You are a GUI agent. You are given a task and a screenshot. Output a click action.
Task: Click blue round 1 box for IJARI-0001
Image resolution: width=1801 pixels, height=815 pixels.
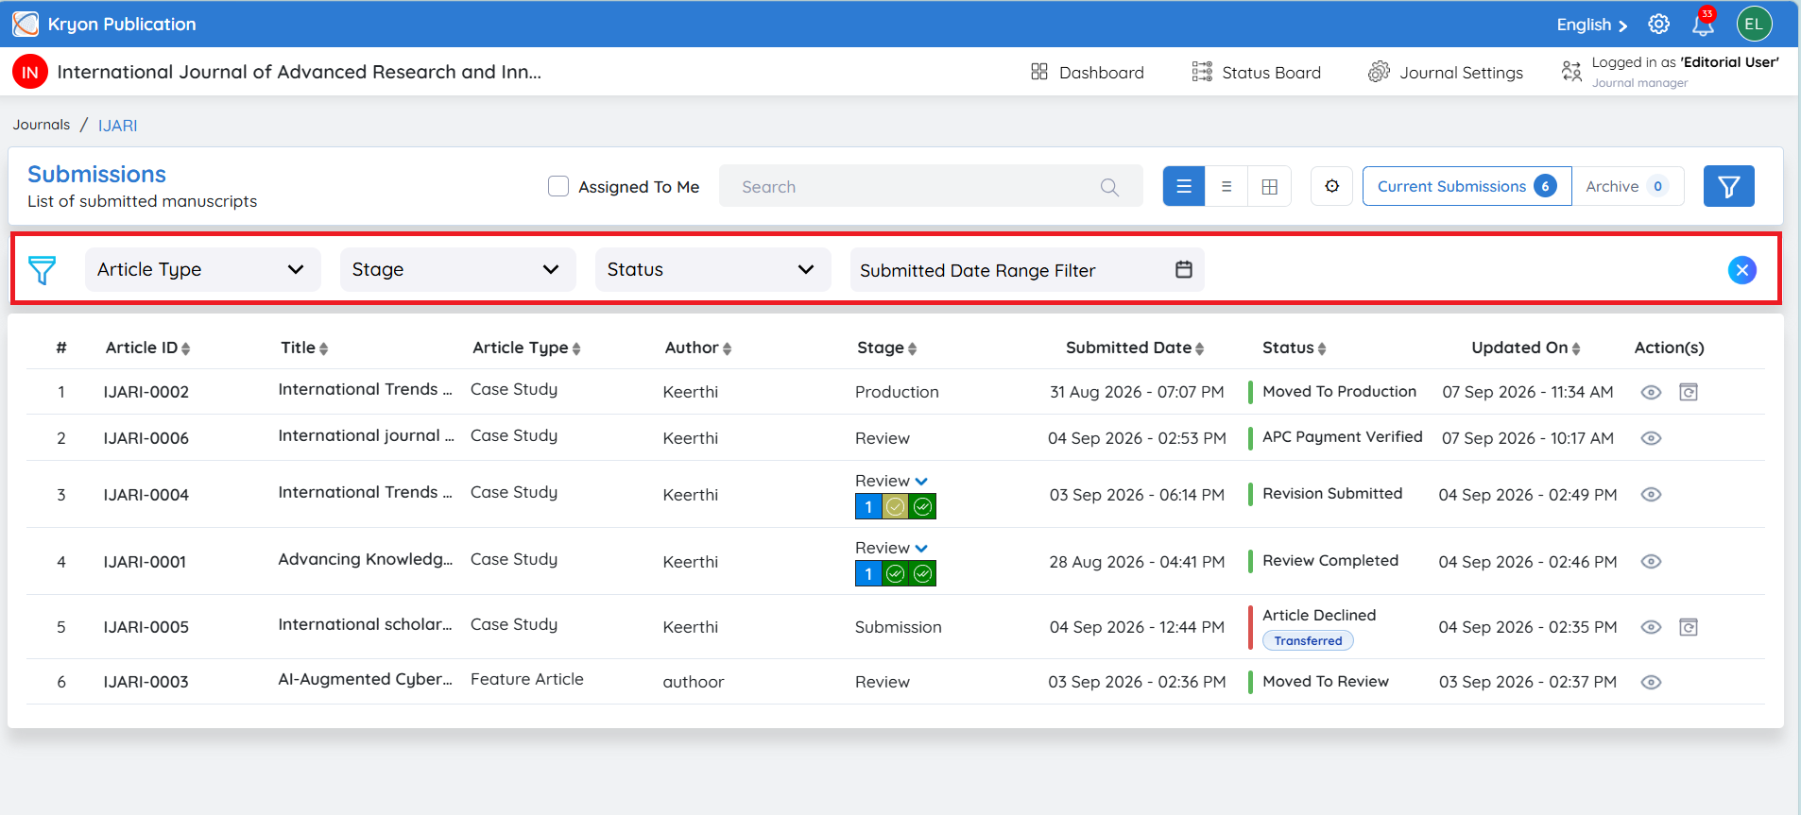point(868,574)
